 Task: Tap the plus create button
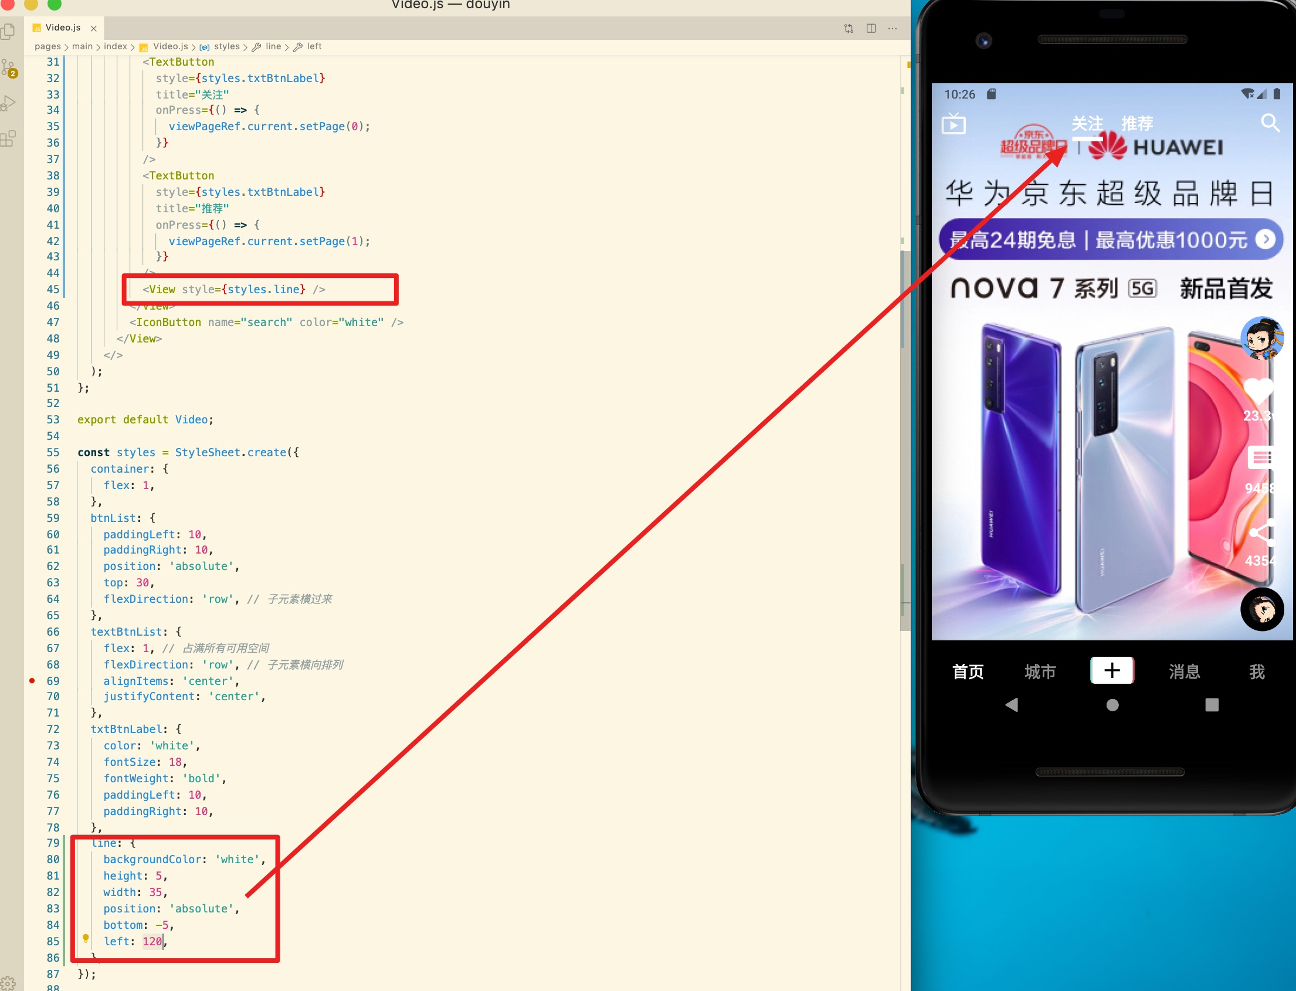tap(1112, 670)
